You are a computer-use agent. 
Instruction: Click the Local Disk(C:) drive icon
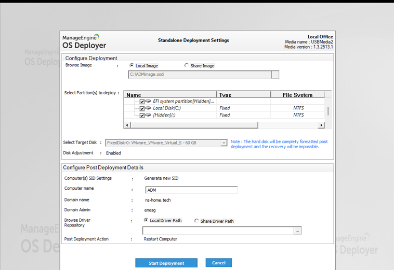coord(148,108)
